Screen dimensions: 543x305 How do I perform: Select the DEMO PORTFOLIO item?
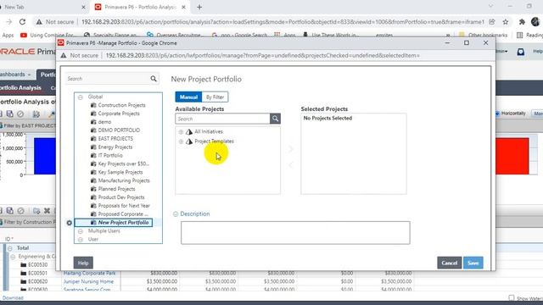click(x=119, y=130)
